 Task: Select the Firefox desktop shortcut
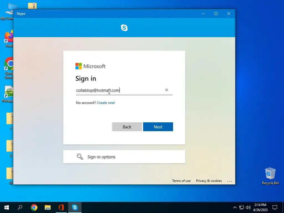[x=9, y=39]
